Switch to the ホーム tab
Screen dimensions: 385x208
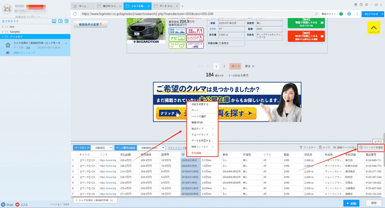(x=83, y=6)
